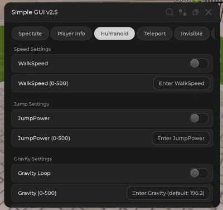223x210 pixels.
Task: Open the theme settings icon in header
Action: point(182,12)
